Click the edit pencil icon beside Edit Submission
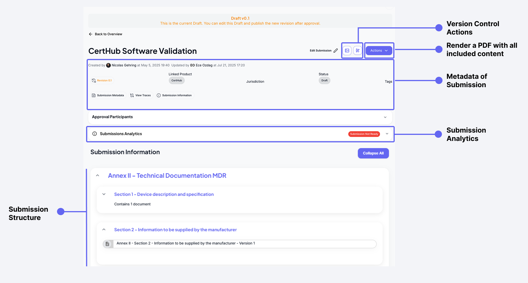Screen dimensions: 528x283 coord(336,50)
